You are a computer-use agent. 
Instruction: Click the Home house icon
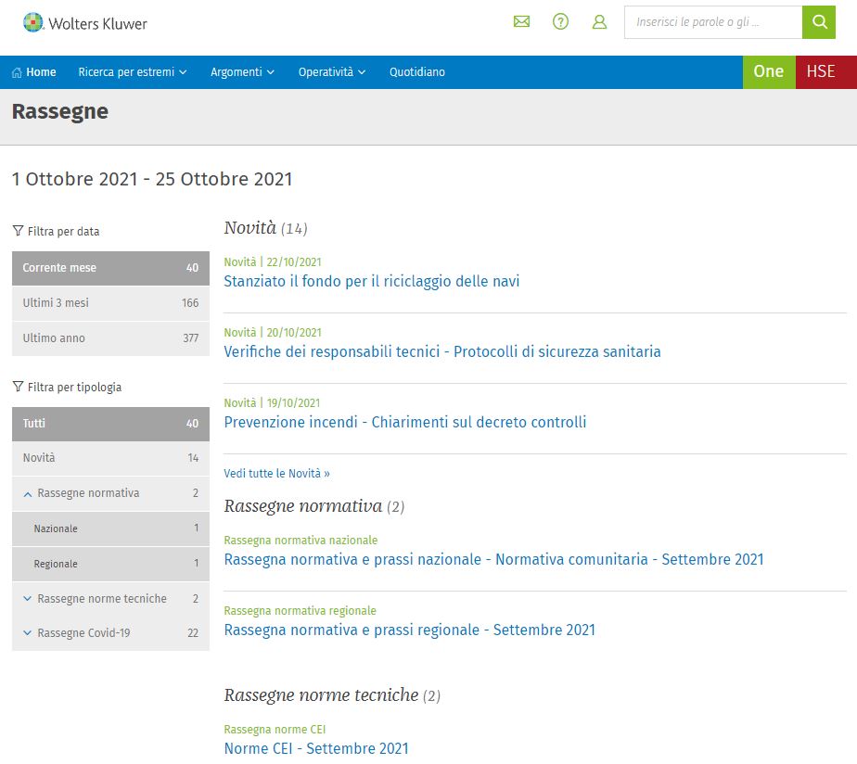point(17,72)
